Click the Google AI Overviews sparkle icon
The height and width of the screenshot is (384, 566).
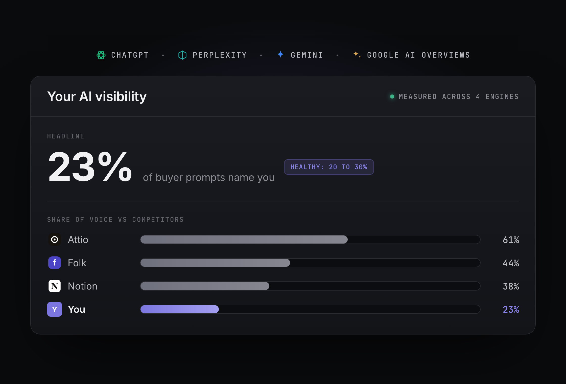click(x=357, y=54)
